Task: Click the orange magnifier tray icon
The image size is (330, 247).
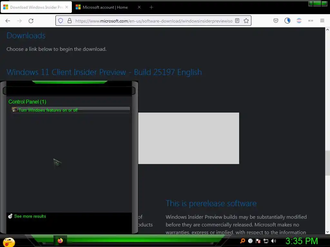Action: coord(242,241)
